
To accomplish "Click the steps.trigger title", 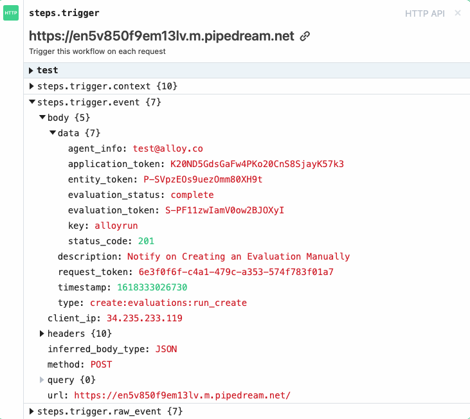I will click(64, 13).
